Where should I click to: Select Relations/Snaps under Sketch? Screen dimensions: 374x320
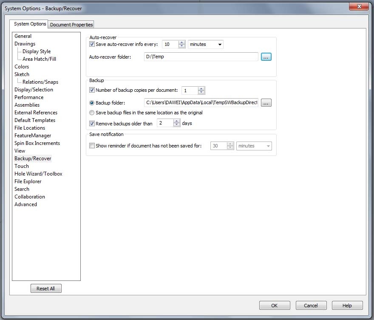[x=40, y=82]
